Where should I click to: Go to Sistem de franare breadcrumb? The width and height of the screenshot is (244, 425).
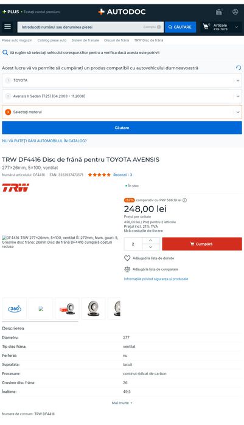85,40
